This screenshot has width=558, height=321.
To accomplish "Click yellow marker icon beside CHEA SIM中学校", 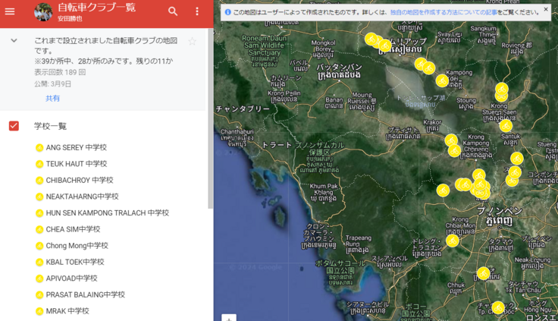I will point(39,230).
